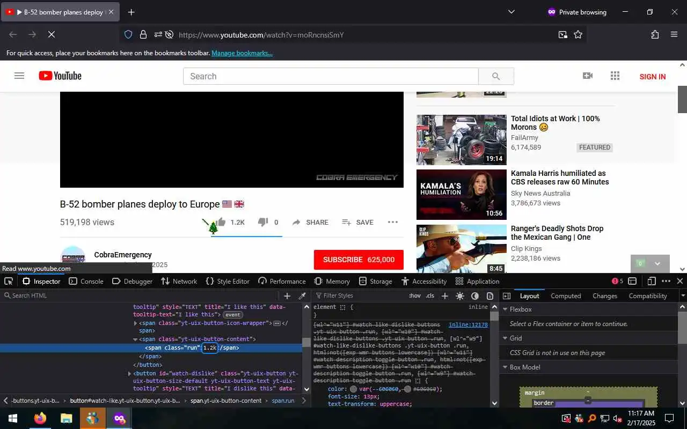The height and width of the screenshot is (429, 687).
Task: Select the Layout sidebar tab
Action: 529,295
